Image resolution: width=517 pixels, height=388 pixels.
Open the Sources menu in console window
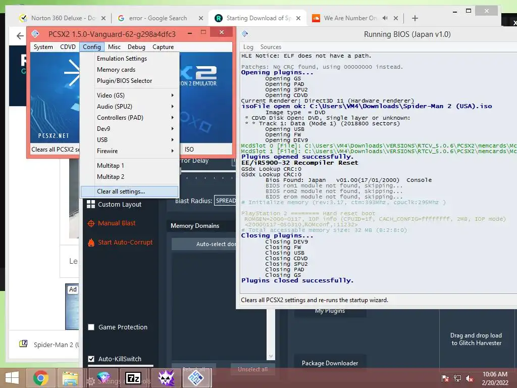click(x=271, y=47)
